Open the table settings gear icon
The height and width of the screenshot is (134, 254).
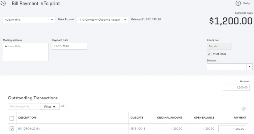[x=244, y=109]
